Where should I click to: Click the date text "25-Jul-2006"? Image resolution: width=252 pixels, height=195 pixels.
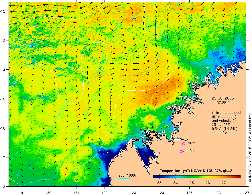coord(223,98)
